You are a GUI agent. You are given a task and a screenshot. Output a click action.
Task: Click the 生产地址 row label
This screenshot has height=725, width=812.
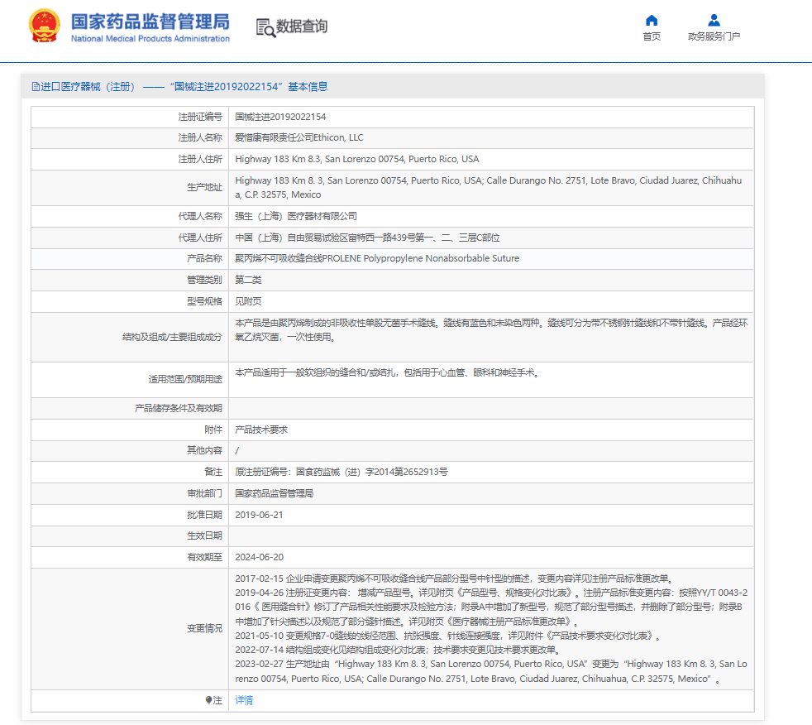coord(204,187)
